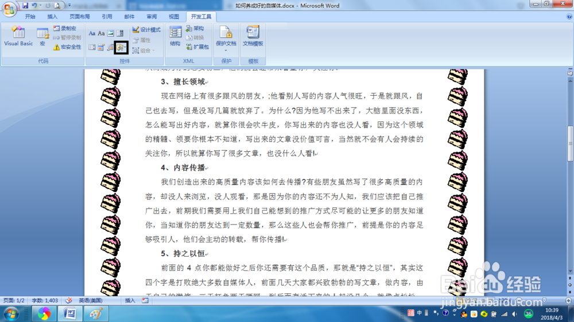Start 录制宏 macro recording

point(65,28)
